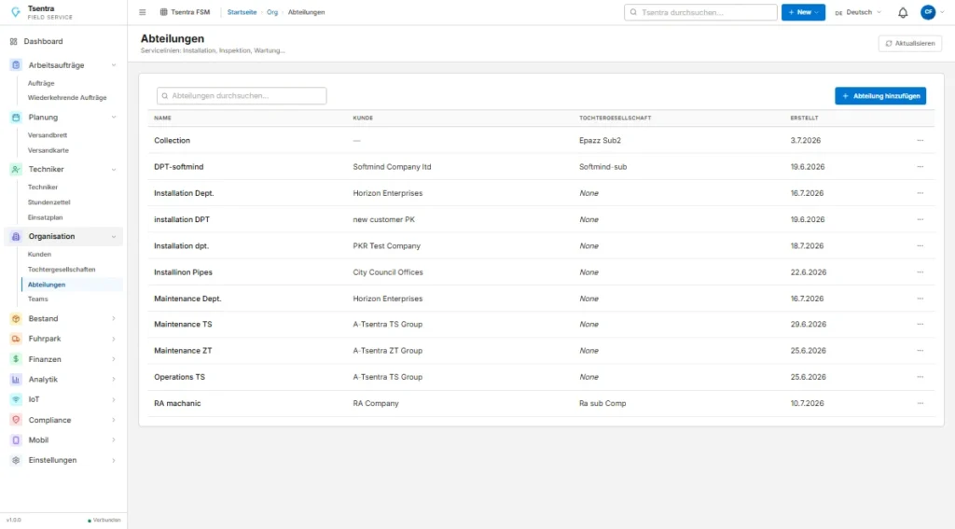
Task: Collapse the Arbeitsaufträge section
Action: coord(113,65)
